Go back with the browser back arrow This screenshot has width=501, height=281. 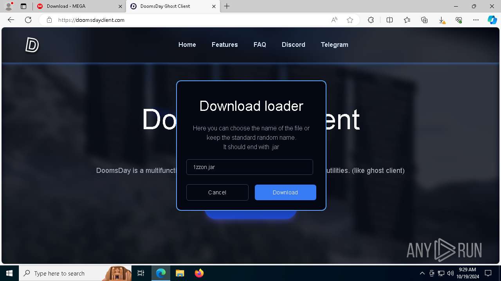[x=11, y=20]
